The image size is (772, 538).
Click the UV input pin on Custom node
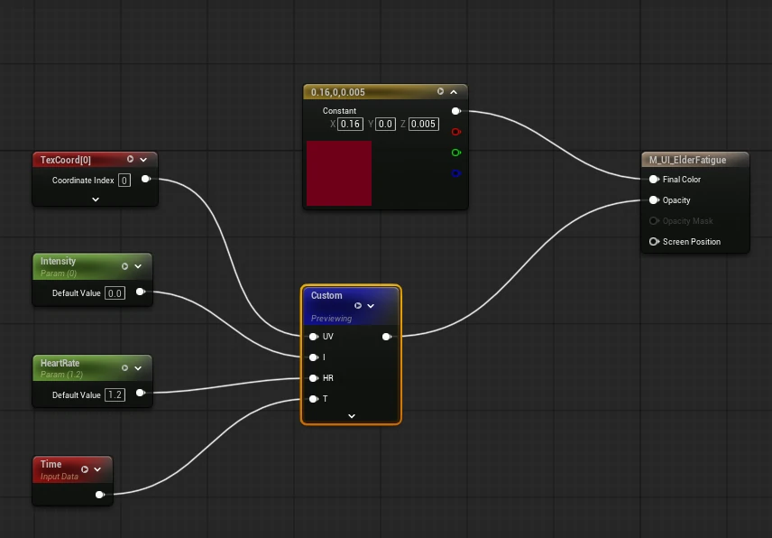pyautogui.click(x=313, y=337)
